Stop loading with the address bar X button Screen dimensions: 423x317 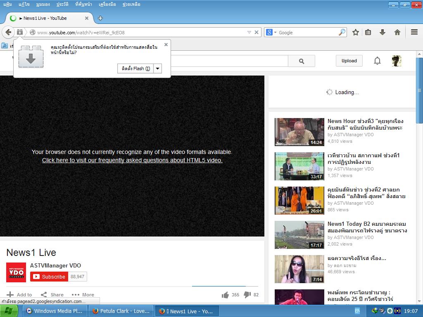(x=257, y=32)
